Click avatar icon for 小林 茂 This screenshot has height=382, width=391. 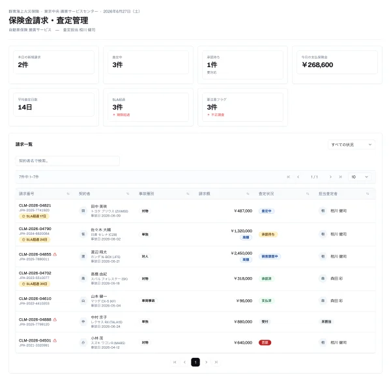[x=83, y=343]
